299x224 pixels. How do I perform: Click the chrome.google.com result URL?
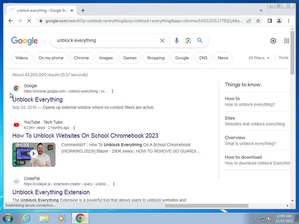tap(66, 91)
